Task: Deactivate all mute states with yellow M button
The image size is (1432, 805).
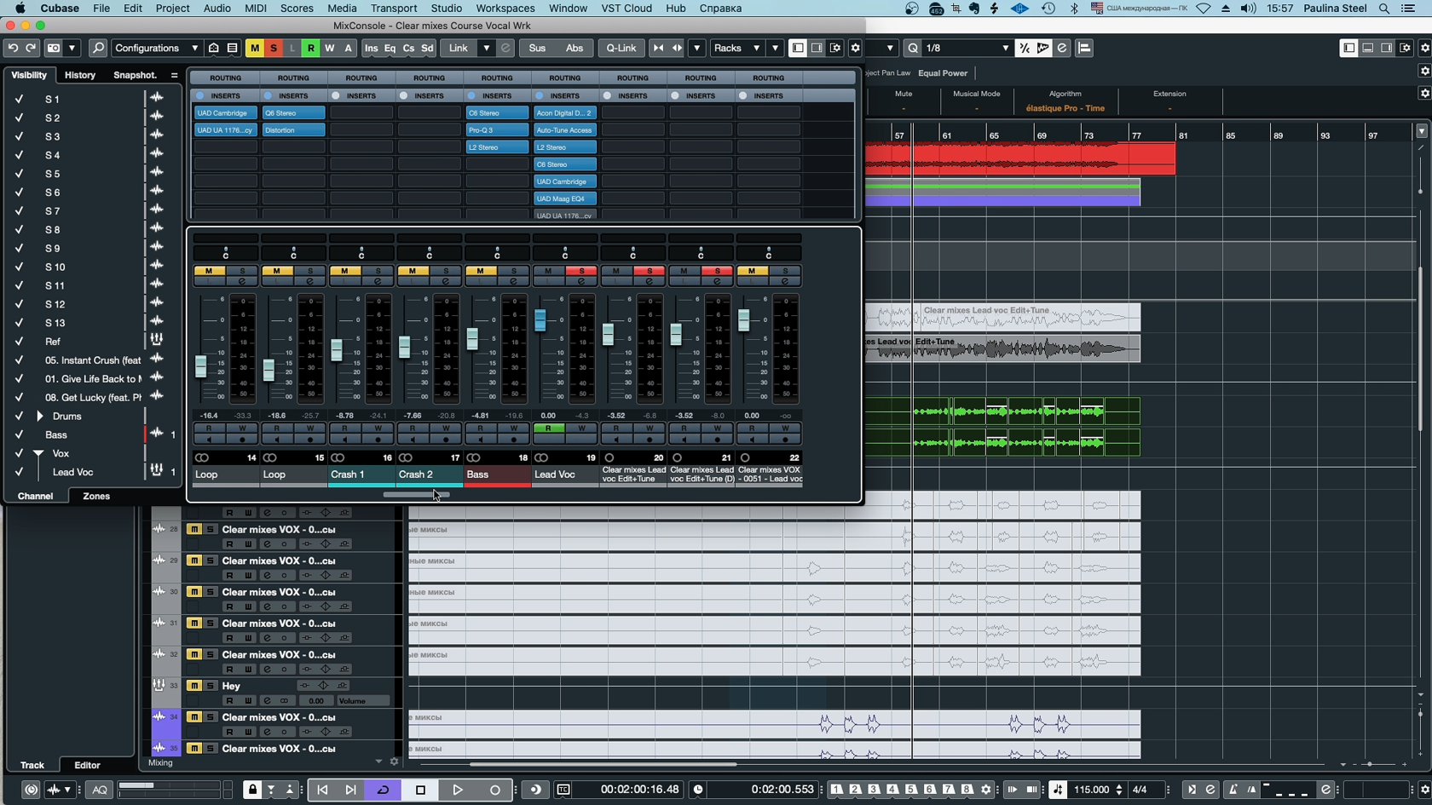Action: [x=255, y=49]
